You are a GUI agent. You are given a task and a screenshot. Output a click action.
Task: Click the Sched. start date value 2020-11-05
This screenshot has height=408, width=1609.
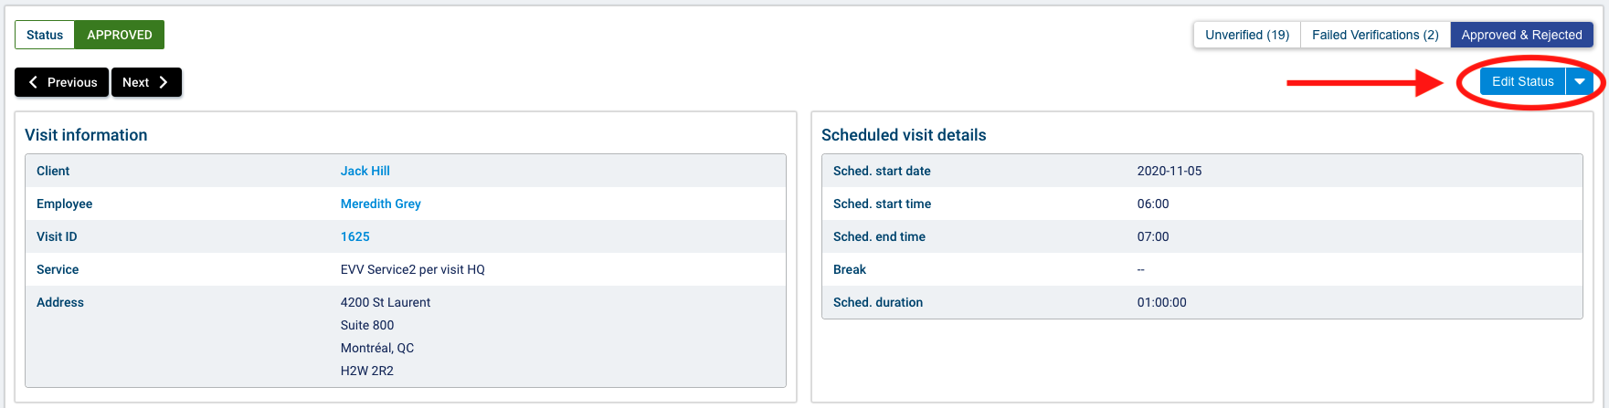point(1170,171)
